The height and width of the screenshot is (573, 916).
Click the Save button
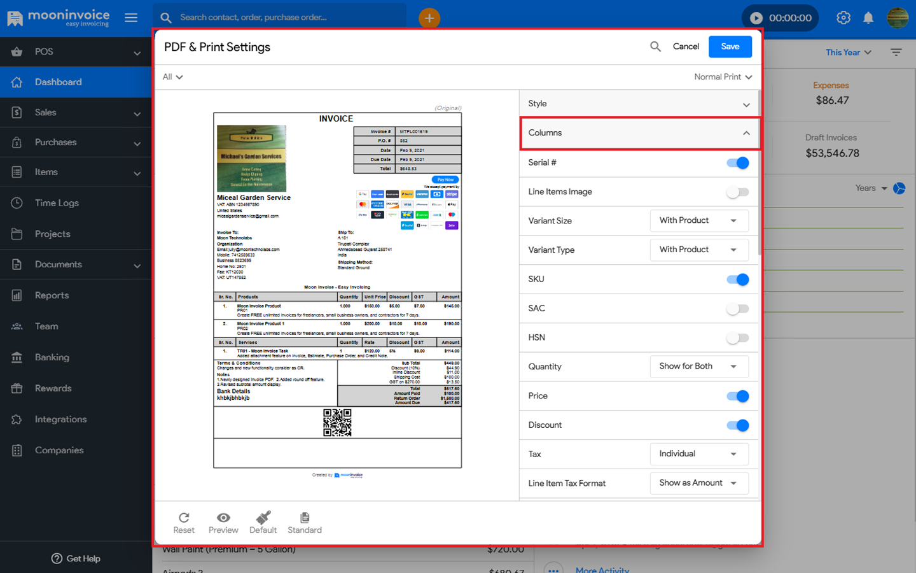point(730,46)
